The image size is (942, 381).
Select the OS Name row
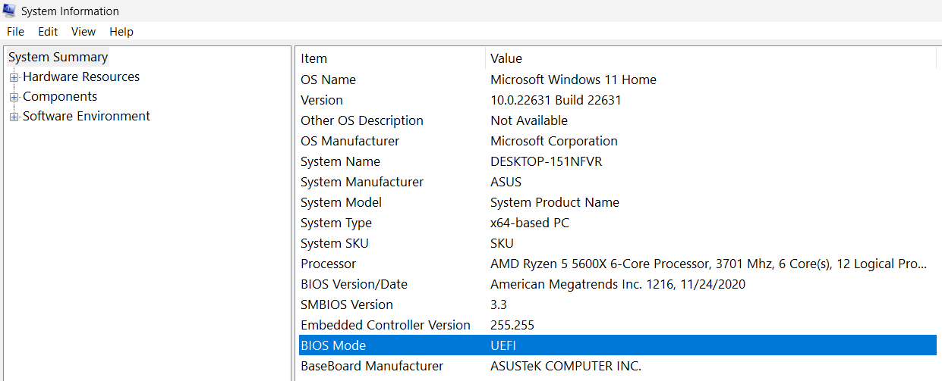tap(328, 80)
